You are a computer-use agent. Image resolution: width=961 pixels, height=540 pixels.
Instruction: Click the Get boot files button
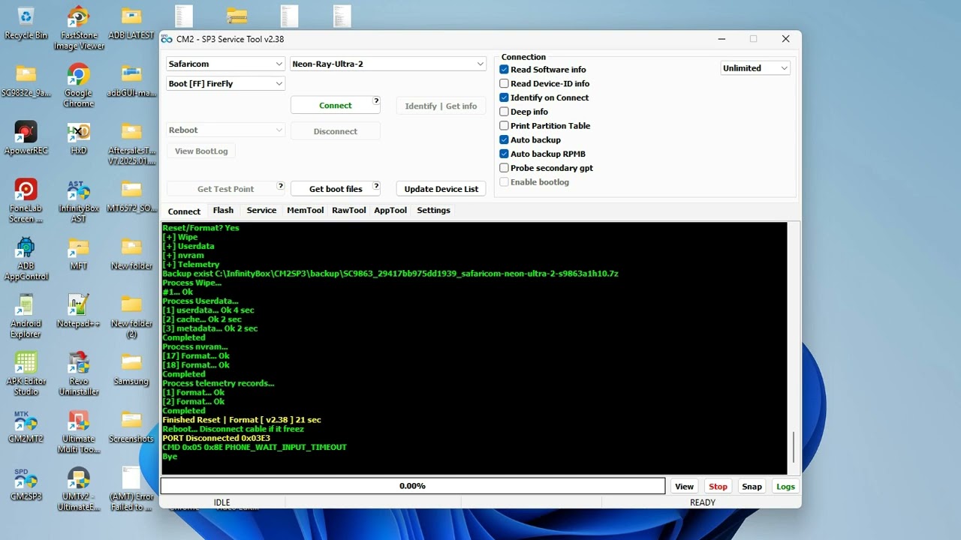(335, 189)
